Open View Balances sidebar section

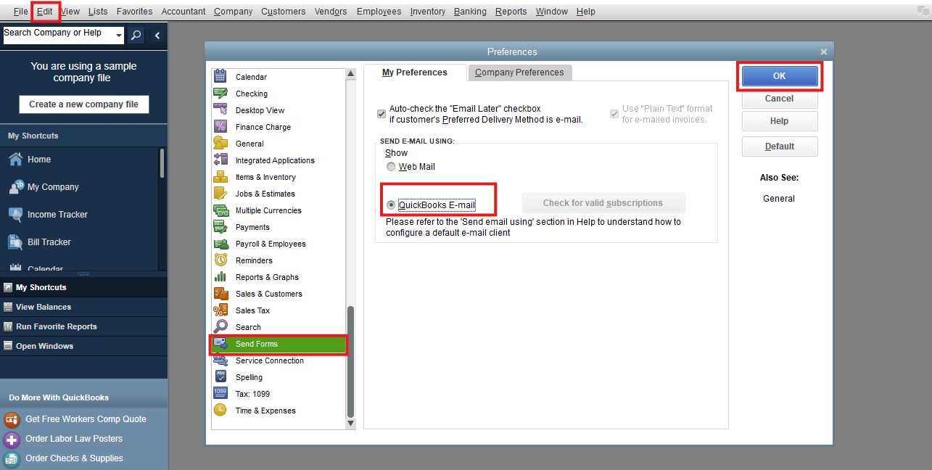(83, 307)
